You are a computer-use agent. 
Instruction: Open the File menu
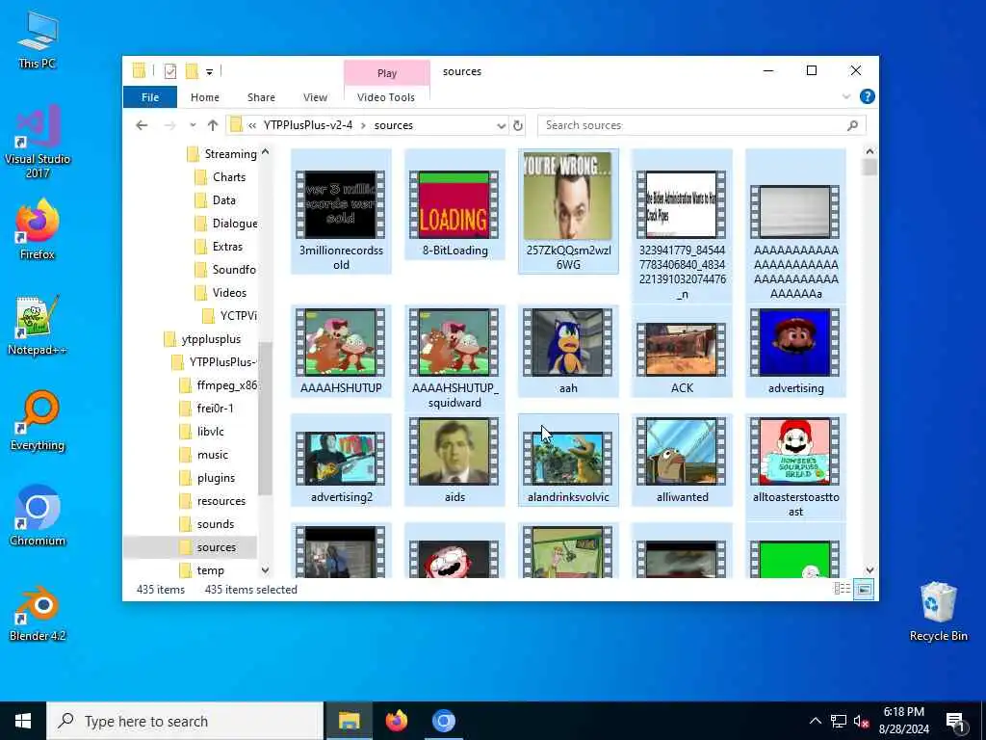(x=150, y=97)
